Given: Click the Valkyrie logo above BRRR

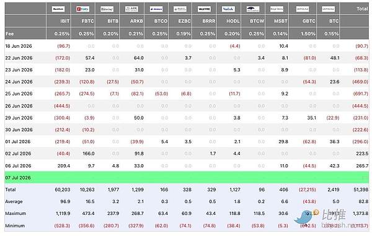Looking at the screenshot, I should (204, 9).
